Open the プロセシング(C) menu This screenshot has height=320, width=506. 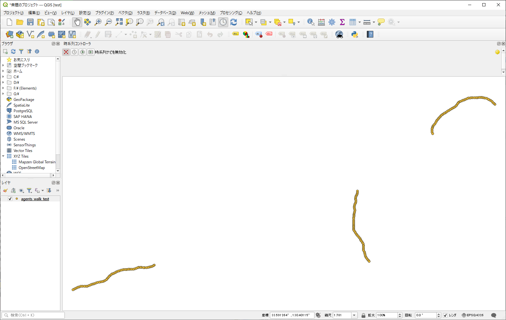[x=231, y=13]
